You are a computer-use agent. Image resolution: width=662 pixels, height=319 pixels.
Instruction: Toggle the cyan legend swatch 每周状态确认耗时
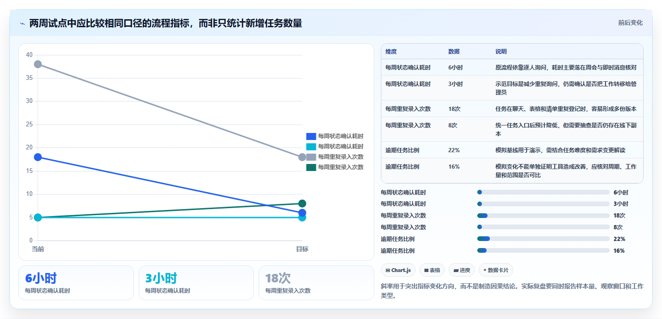(x=311, y=147)
